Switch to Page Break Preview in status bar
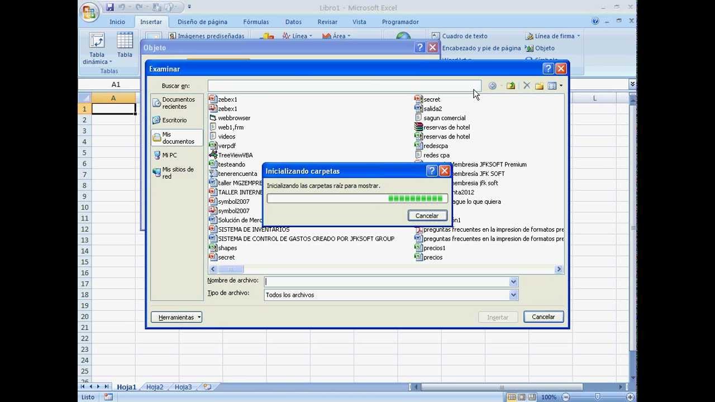Viewport: 715px width, 402px height. [x=533, y=397]
